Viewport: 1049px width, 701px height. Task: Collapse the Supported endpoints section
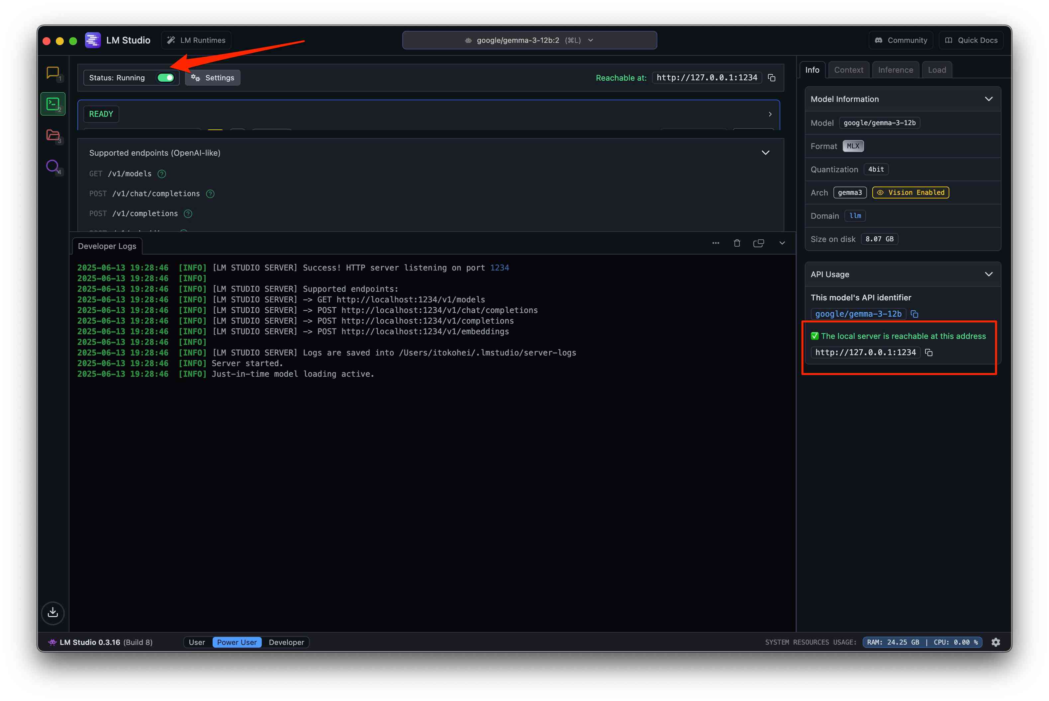pos(765,153)
